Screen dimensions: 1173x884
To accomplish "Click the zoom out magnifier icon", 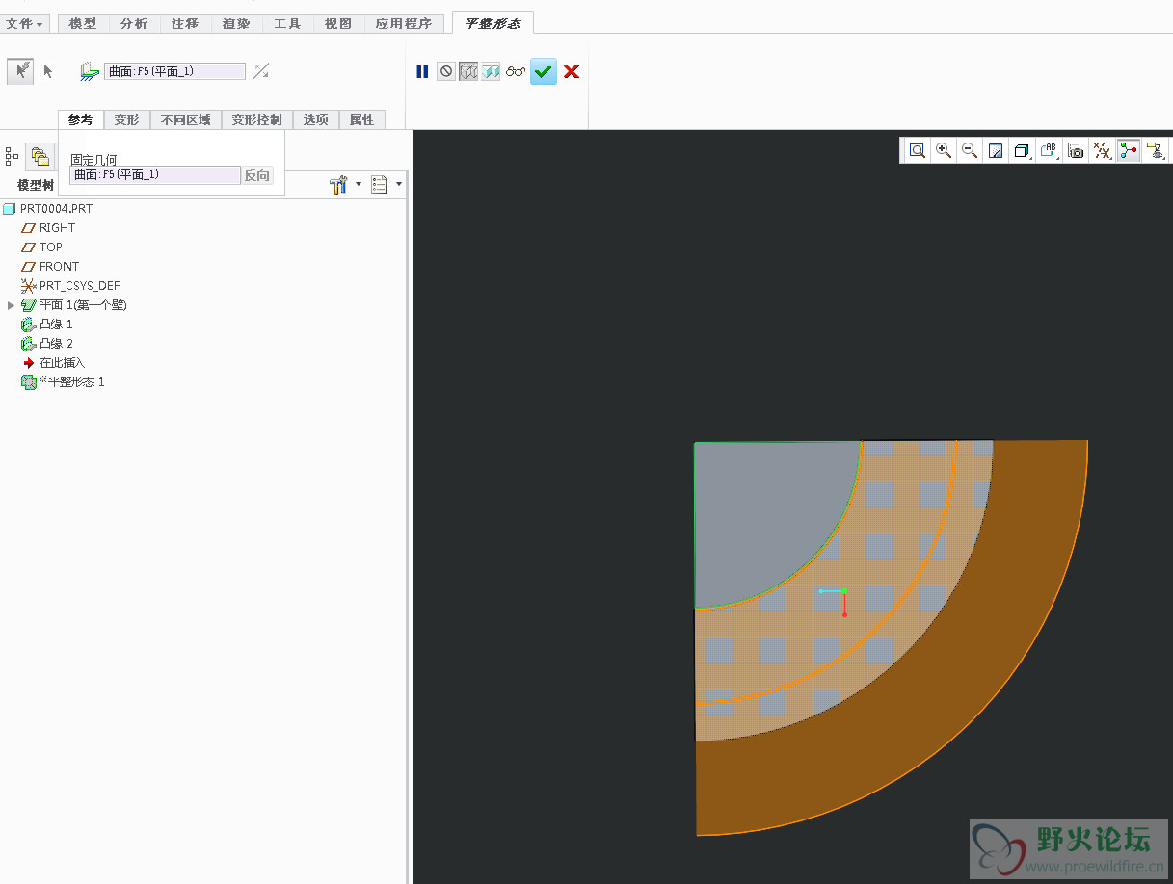I will click(x=970, y=150).
